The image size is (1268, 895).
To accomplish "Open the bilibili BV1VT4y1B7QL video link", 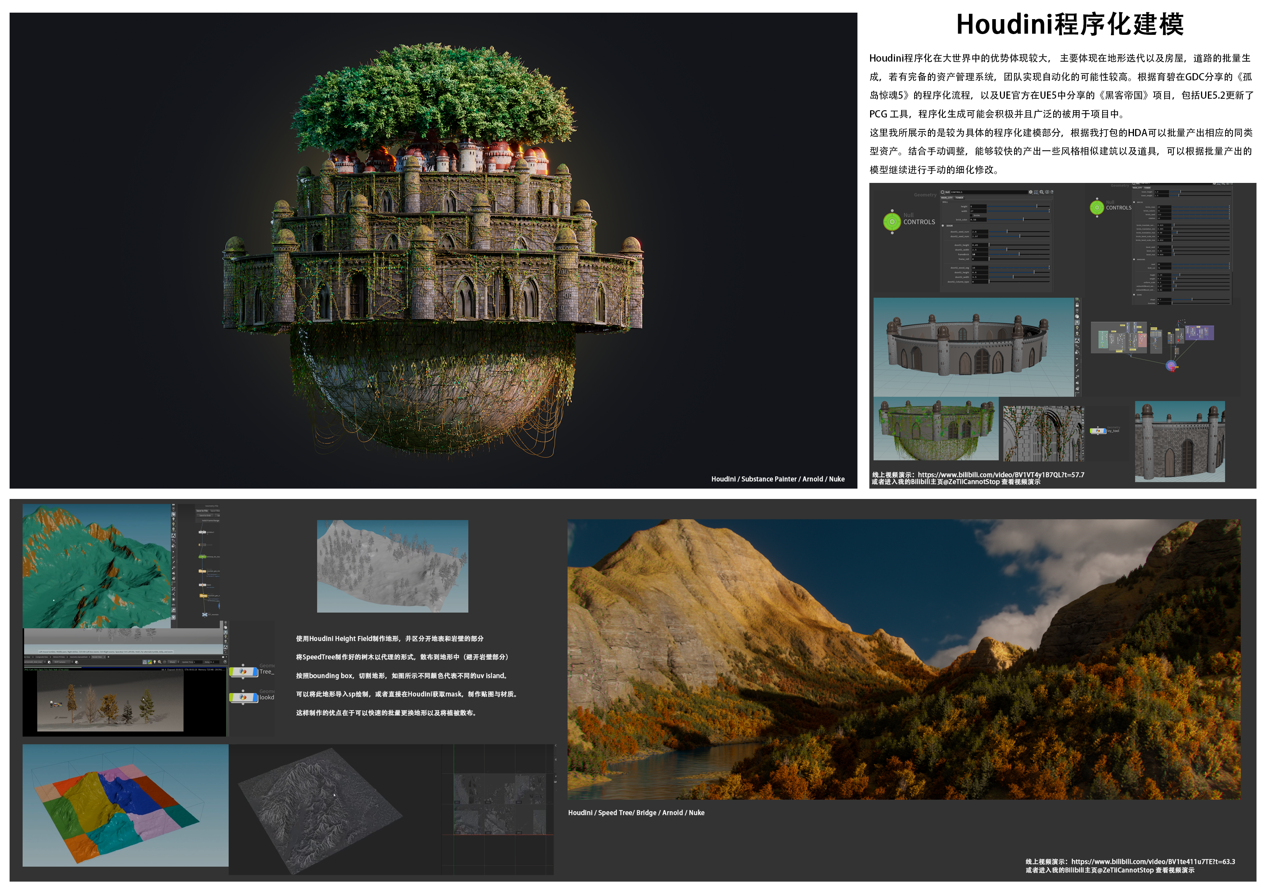I will [x=1001, y=474].
